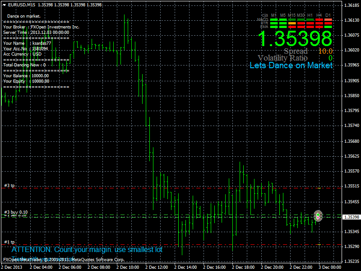Click the 2 Dec 12:00 time axis label

[x=157, y=267]
